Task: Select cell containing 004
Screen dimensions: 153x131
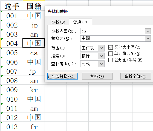Action: 12,43
